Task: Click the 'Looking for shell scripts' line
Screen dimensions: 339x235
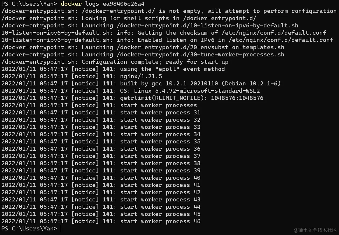Action: 129,18
